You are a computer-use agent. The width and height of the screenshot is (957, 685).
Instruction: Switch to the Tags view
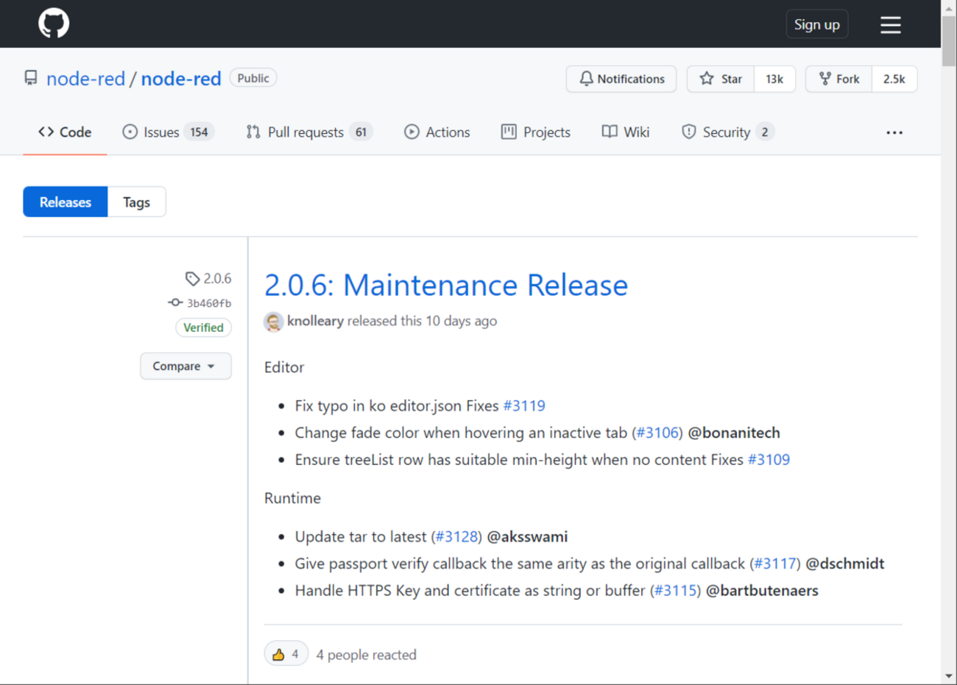pyautogui.click(x=136, y=202)
